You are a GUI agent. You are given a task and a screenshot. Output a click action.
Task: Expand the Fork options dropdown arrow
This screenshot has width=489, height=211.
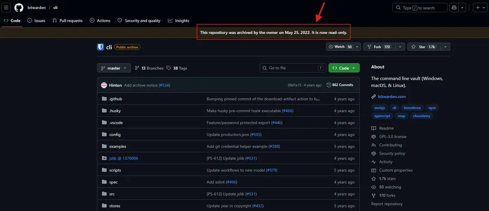[x=399, y=47]
